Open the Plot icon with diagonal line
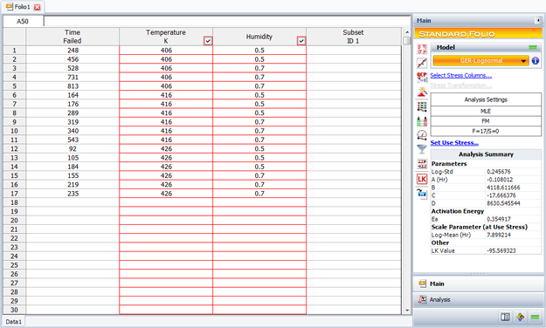Screen dimensions: 546x328 [422, 63]
